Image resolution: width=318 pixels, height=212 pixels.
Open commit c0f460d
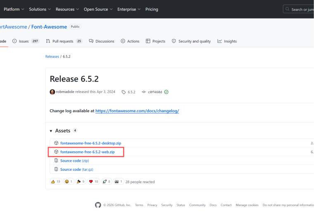coord(155,92)
